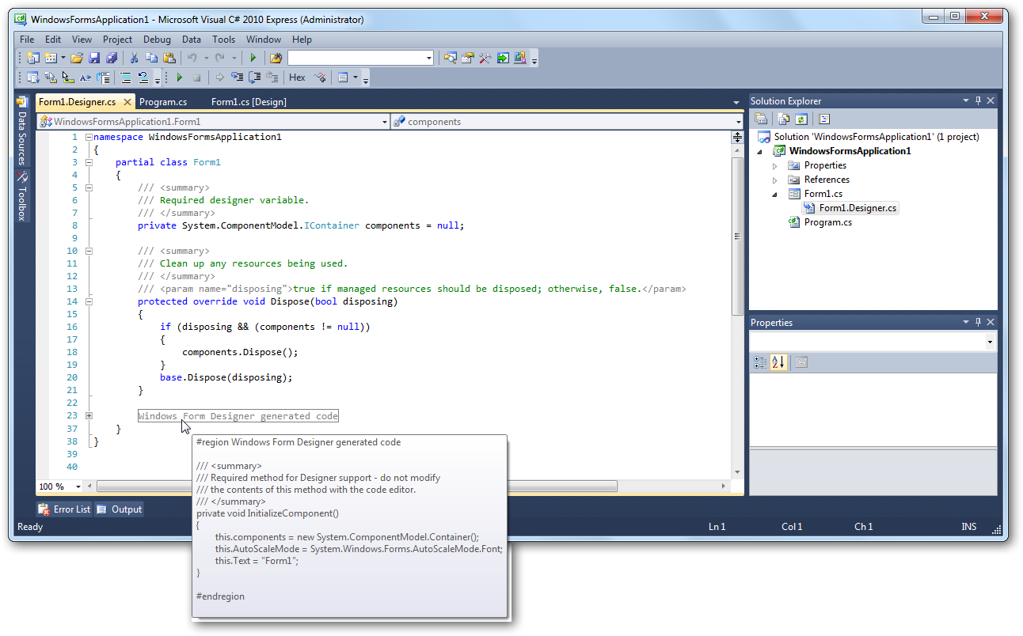Image resolution: width=1023 pixels, height=636 pixels.
Task: Click the Save All toolbar icon
Action: [110, 57]
